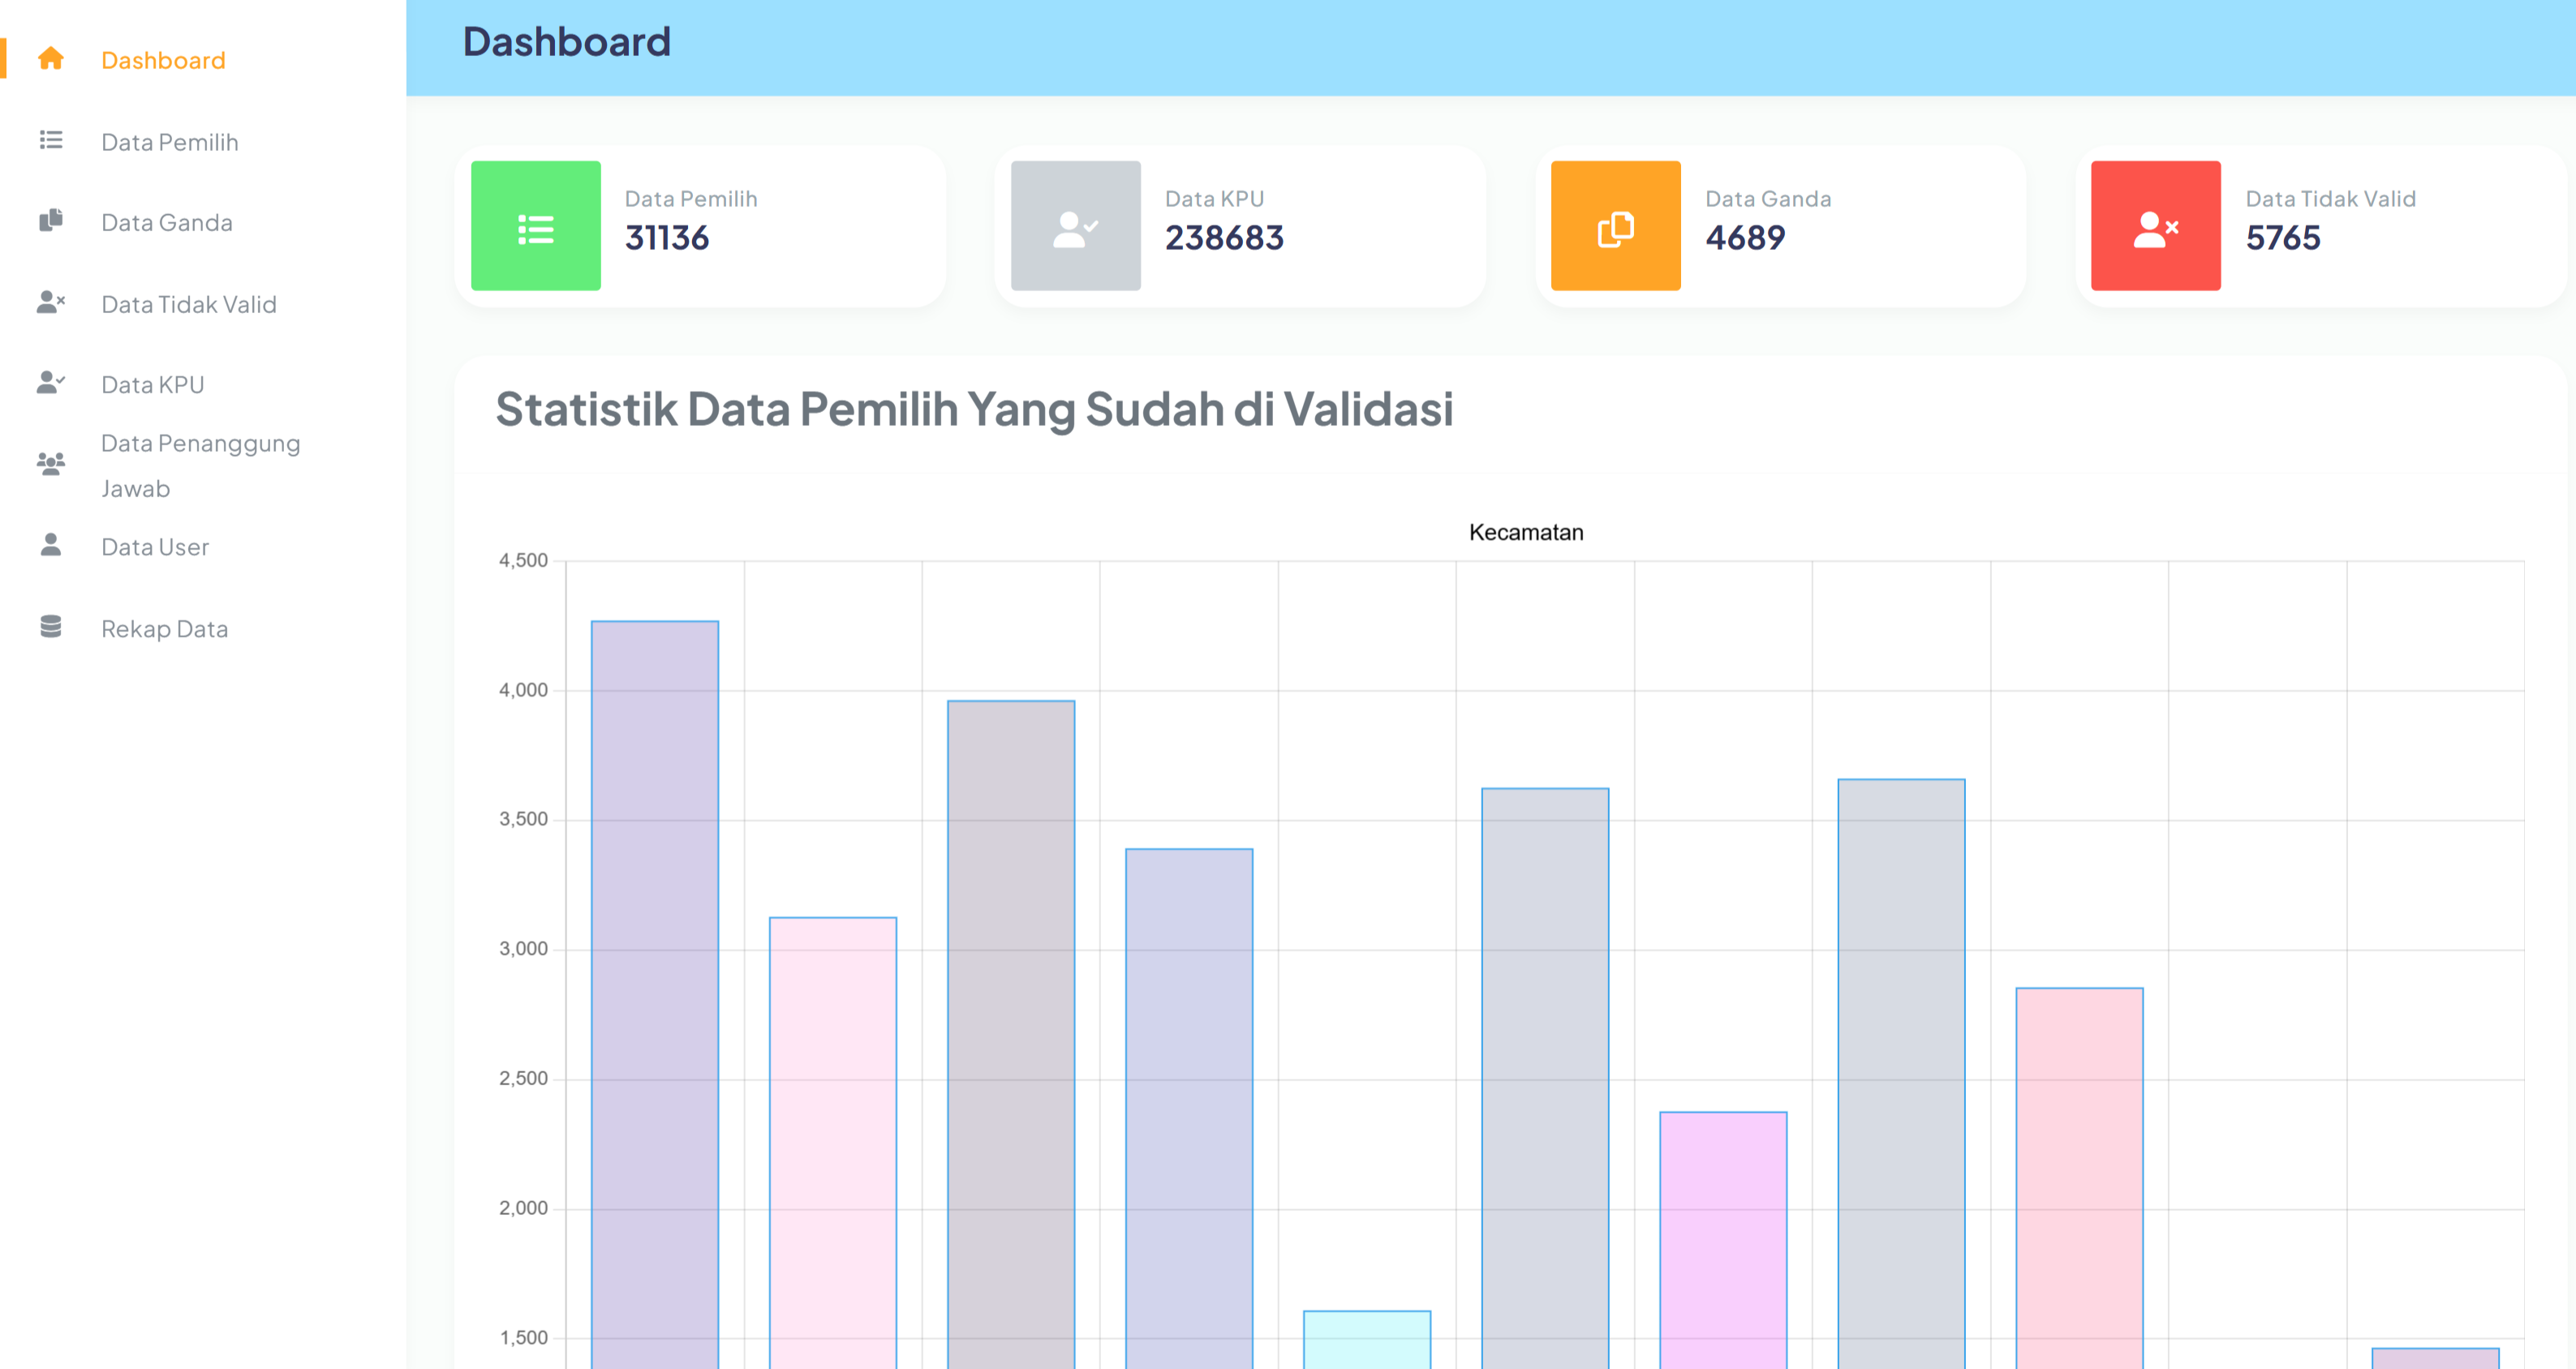The image size is (2576, 1369).
Task: Open the Rekap Data menu item
Action: pyautogui.click(x=165, y=629)
